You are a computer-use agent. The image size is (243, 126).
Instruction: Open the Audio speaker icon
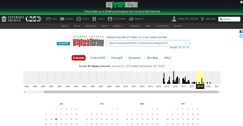pos(94,19)
